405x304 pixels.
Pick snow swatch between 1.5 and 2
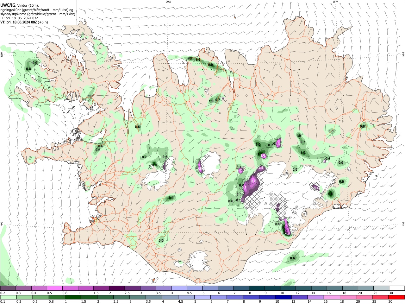click(x=101, y=288)
